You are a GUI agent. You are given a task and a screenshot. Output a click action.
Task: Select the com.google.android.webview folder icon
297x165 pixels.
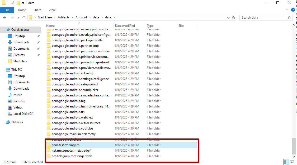(49, 117)
